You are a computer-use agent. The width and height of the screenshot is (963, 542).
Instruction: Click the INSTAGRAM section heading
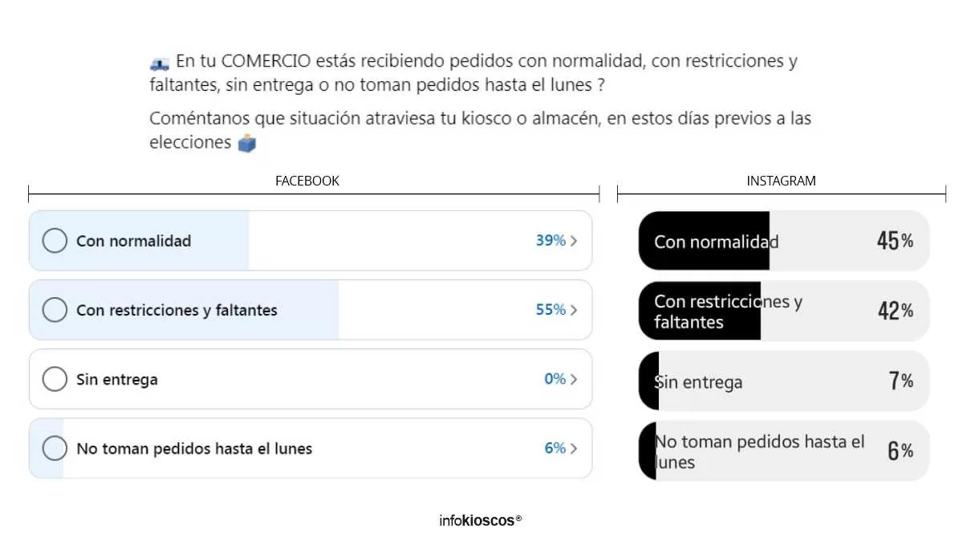[781, 181]
